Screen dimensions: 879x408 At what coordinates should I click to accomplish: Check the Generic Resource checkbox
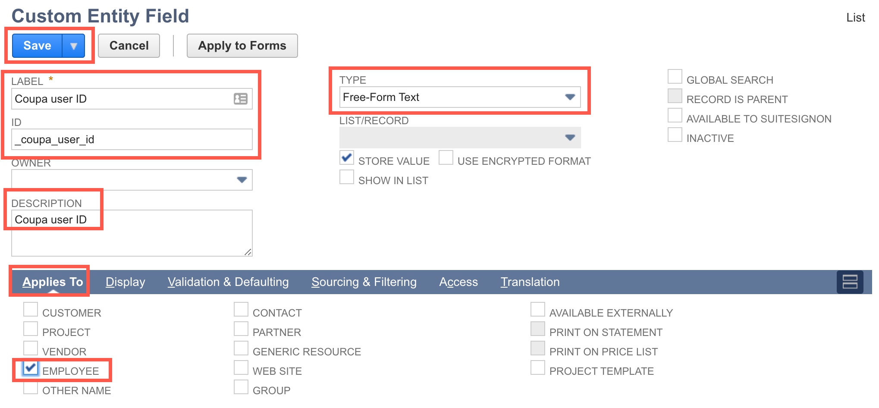(241, 348)
